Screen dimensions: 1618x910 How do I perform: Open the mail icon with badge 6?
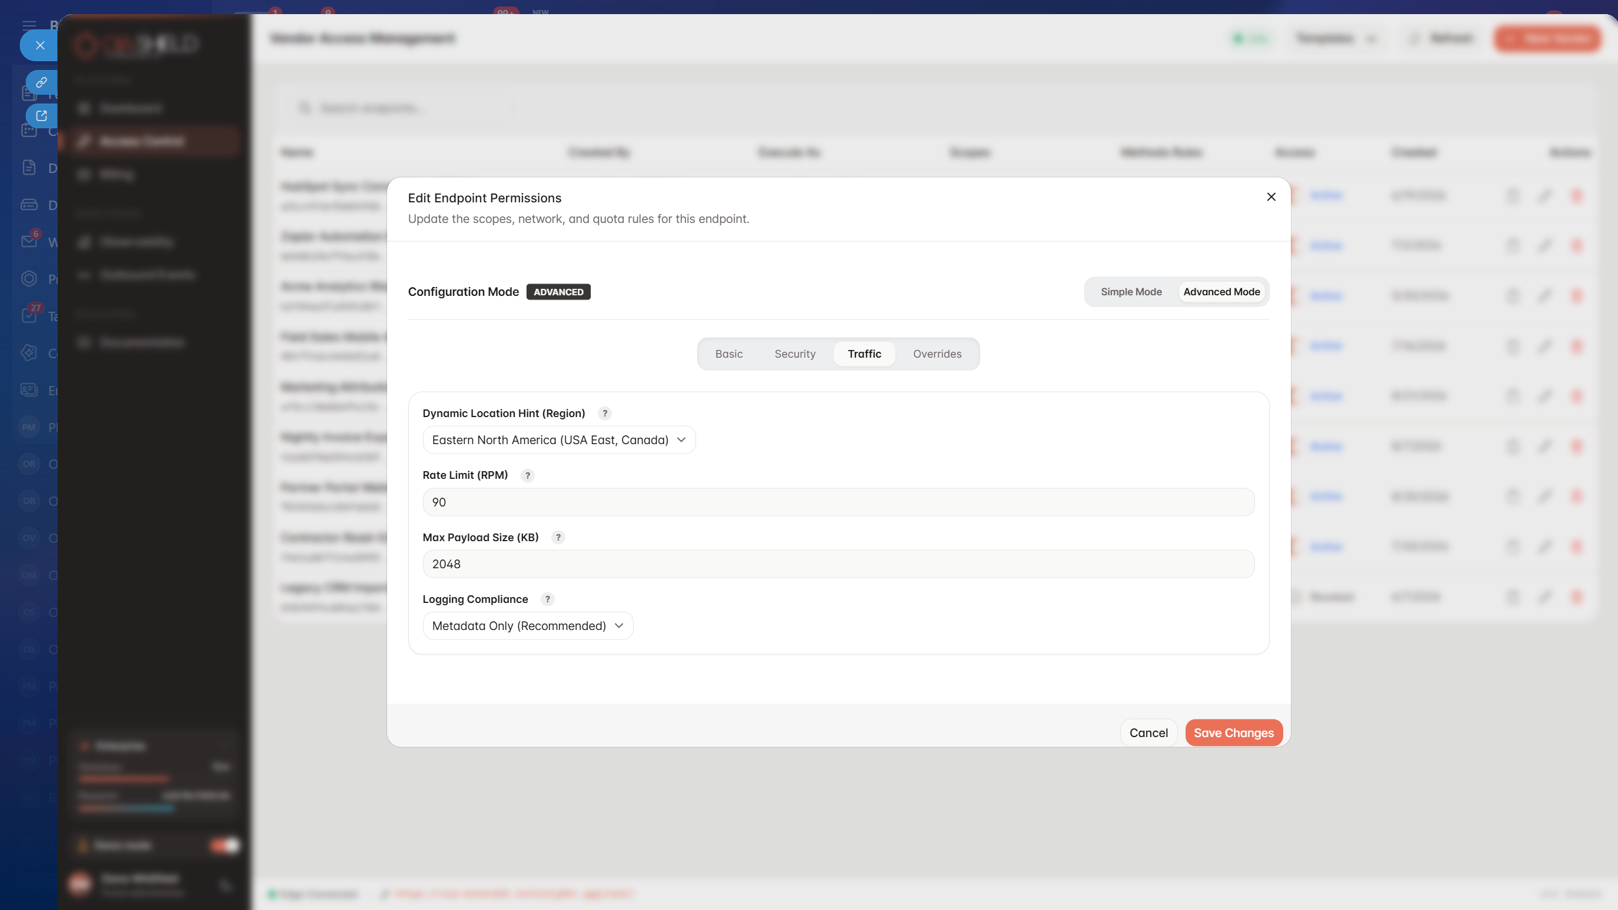(29, 241)
